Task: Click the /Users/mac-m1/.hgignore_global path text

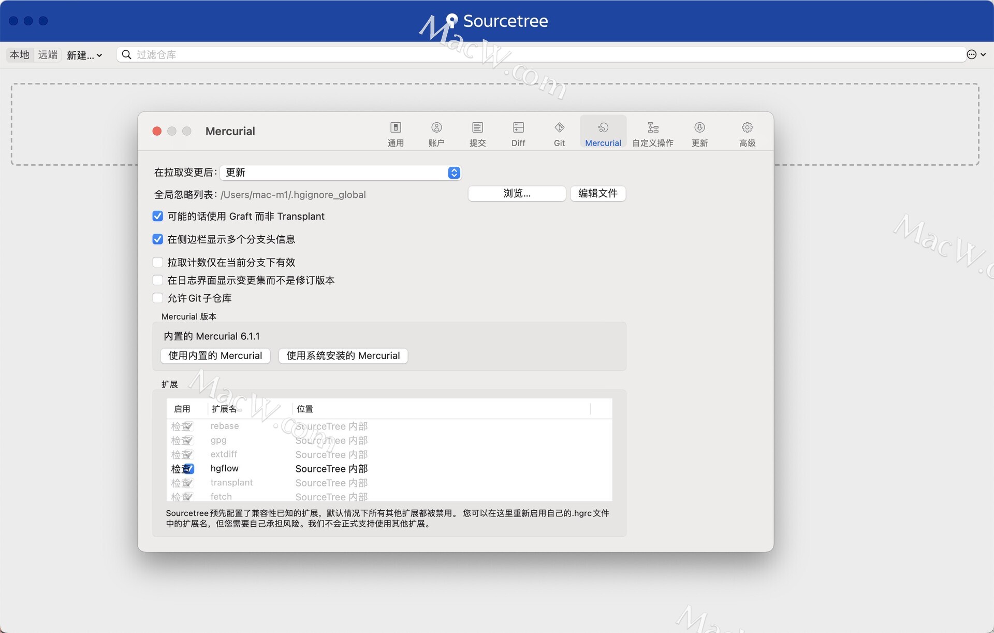Action: point(293,195)
